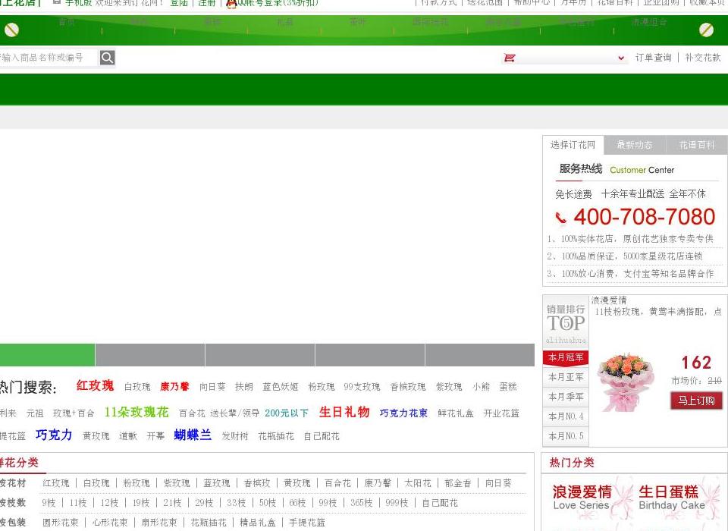Click blue 蝴蝶兰 hot search link
Viewport: 728px width, 531px height.
193,435
